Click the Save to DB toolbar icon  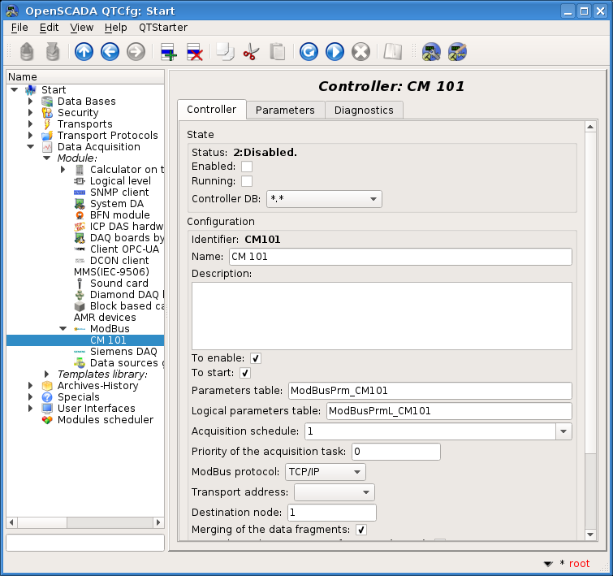53,52
